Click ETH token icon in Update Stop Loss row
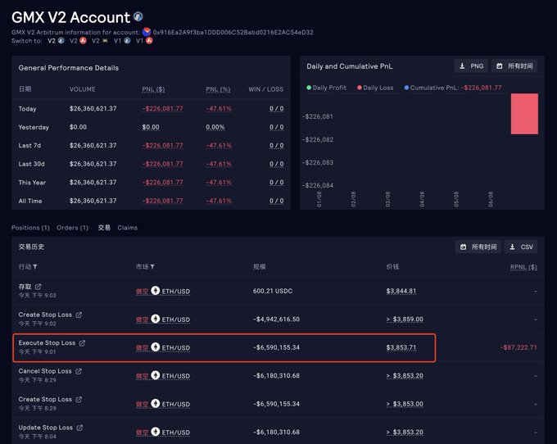The image size is (557, 444). [x=156, y=432]
